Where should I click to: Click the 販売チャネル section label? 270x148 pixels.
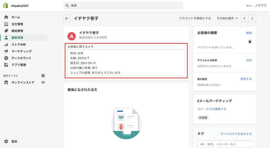coord(11,76)
